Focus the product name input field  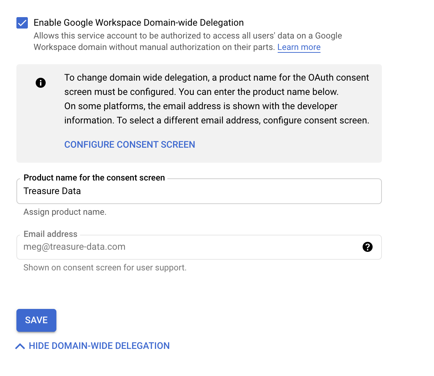[228, 191]
